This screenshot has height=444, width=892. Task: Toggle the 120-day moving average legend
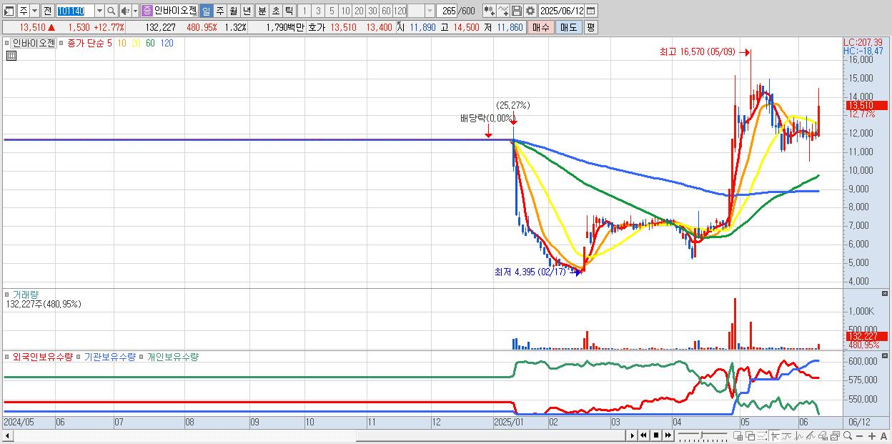[x=167, y=43]
